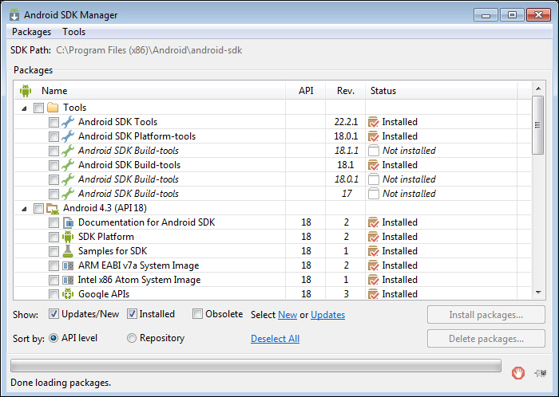Image resolution: width=559 pixels, height=397 pixels.
Task: Click the Documentation for Android SDK icon
Action: 68,222
